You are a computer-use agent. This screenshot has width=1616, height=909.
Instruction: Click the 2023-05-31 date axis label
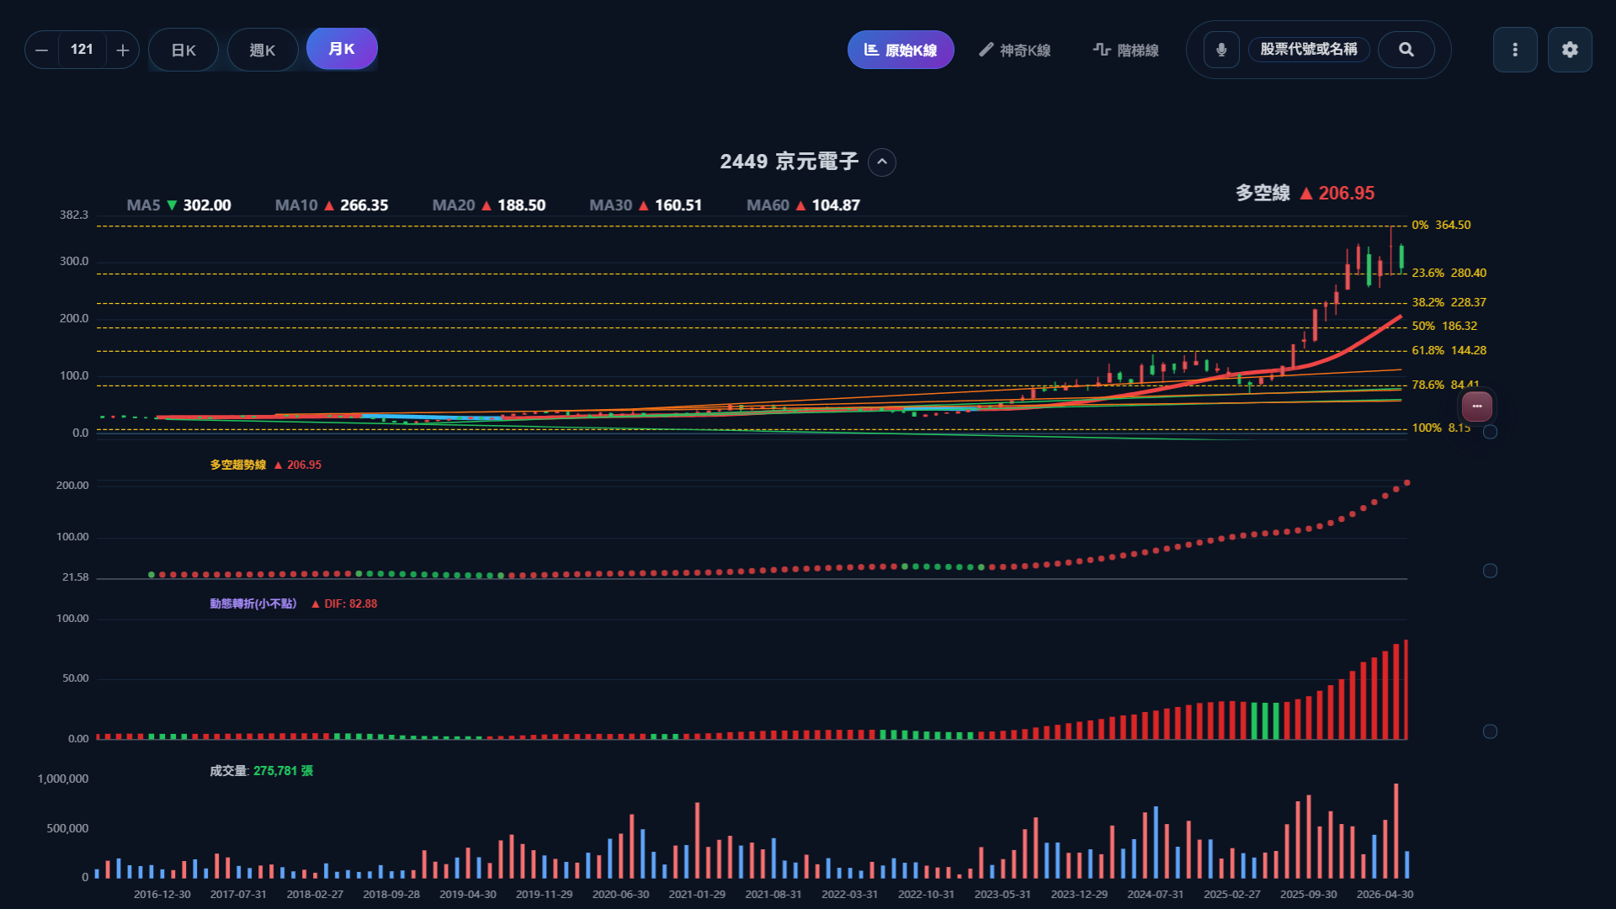pyautogui.click(x=1002, y=894)
